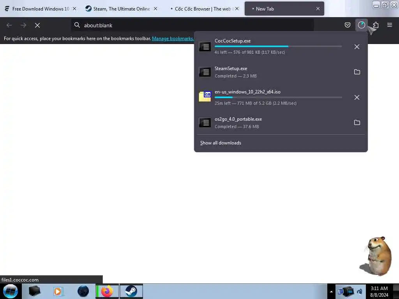Click the ISO file type icon

[205, 97]
